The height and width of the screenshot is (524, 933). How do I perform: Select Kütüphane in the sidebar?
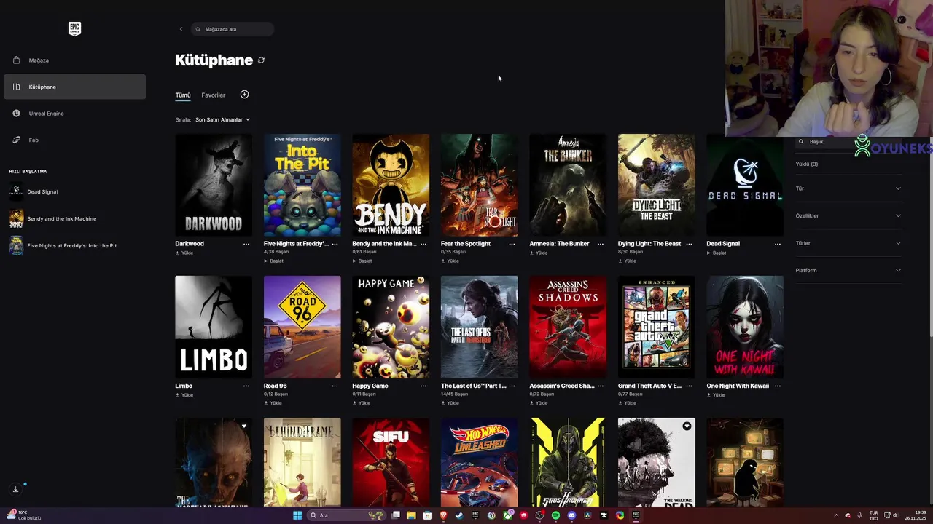(x=74, y=87)
